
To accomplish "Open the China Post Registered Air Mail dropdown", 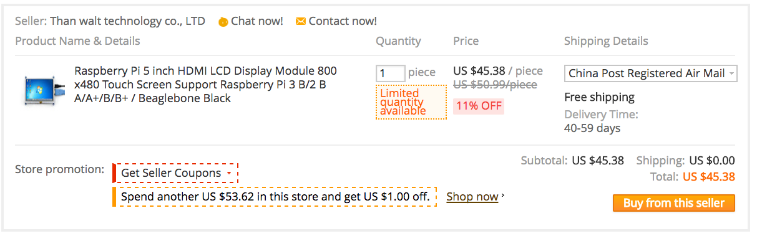I will pos(651,73).
